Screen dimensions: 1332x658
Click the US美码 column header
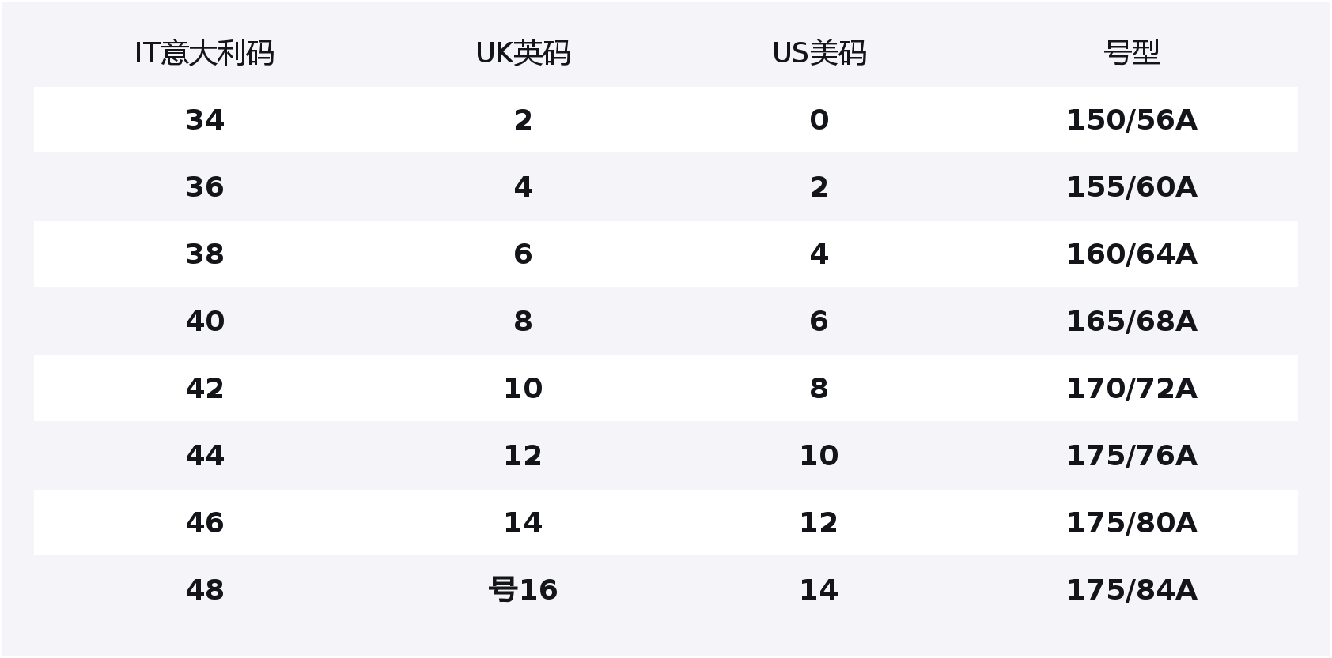point(819,54)
